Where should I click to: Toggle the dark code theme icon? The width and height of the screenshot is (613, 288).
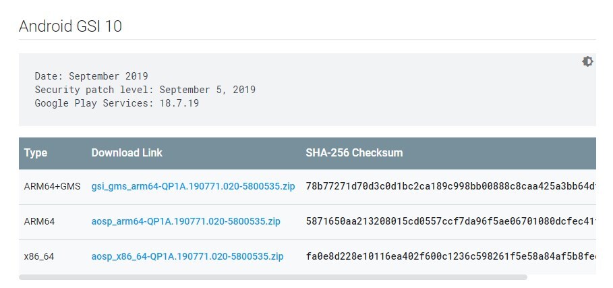tap(587, 61)
